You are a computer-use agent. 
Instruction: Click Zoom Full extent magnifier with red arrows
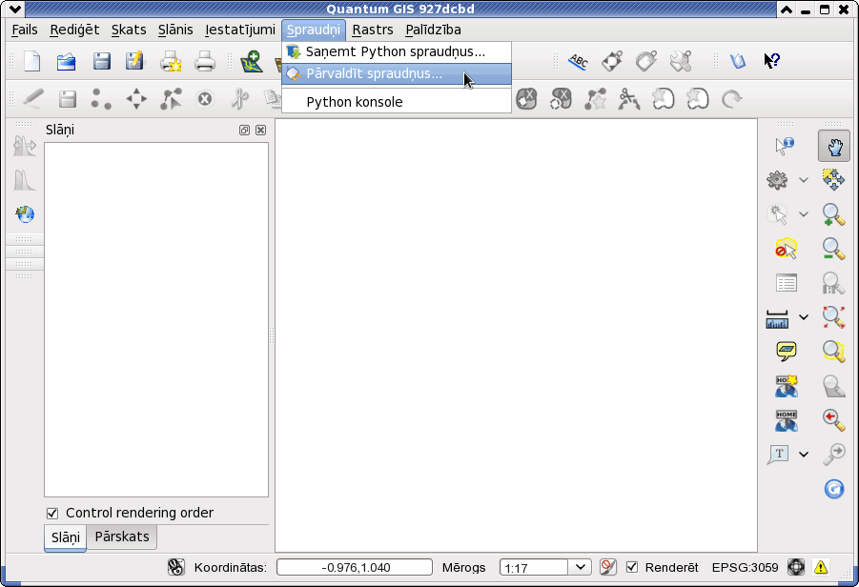pos(833,317)
